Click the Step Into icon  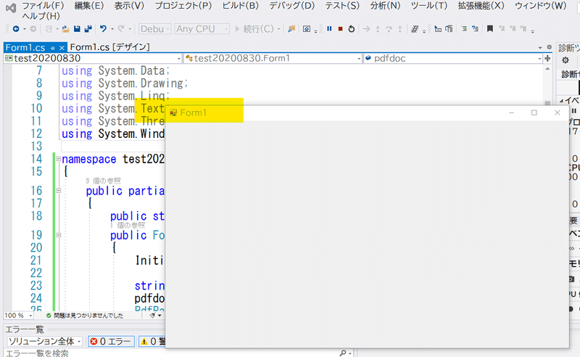[378, 28]
